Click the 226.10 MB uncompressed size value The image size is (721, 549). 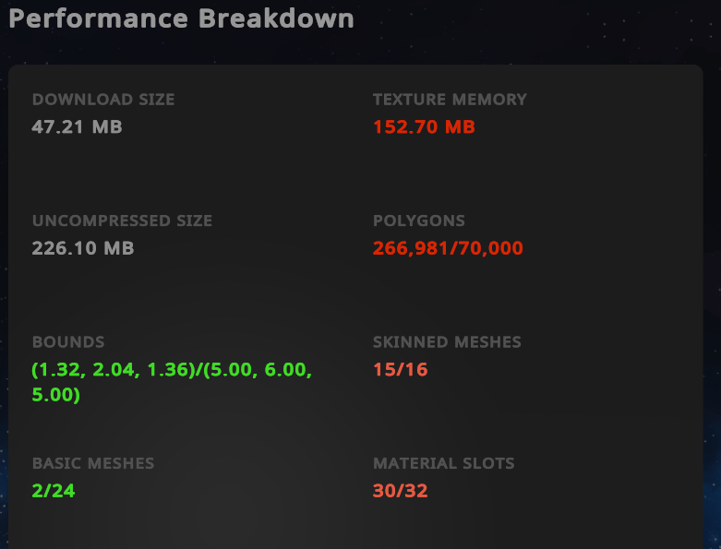point(83,248)
